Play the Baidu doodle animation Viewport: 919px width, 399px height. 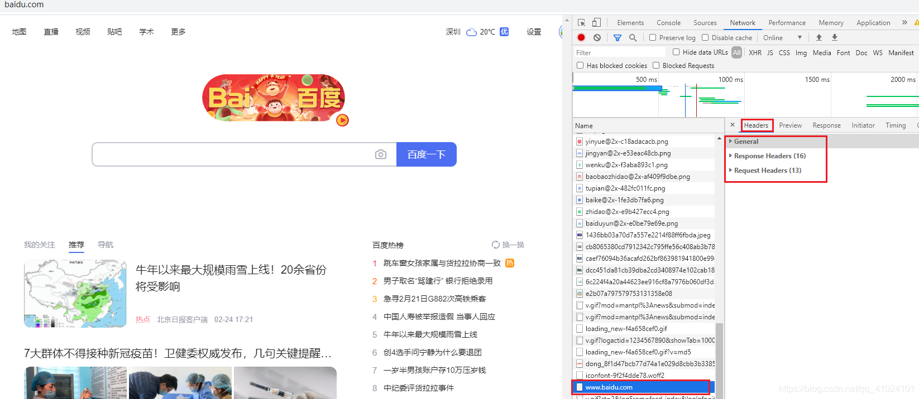tap(342, 120)
